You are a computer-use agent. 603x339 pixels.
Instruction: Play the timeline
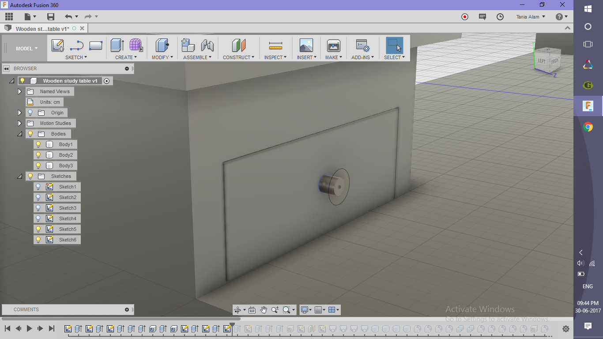(29, 328)
